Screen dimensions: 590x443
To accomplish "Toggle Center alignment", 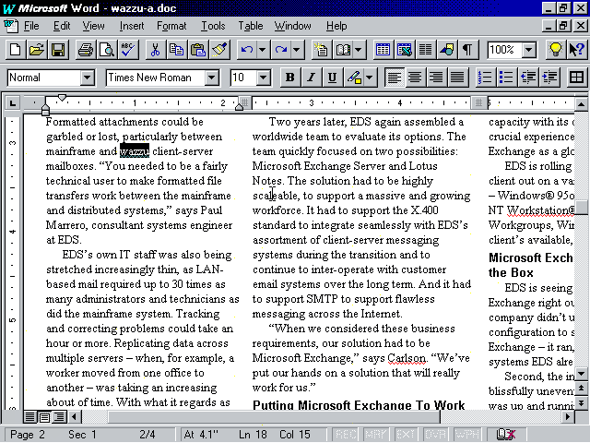I will pos(415,78).
